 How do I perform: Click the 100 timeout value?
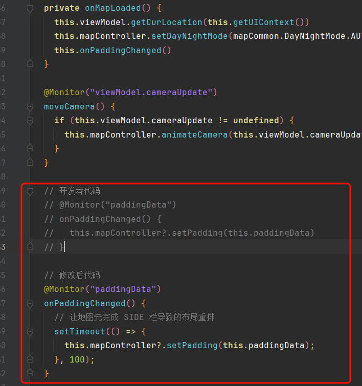coord(77,359)
